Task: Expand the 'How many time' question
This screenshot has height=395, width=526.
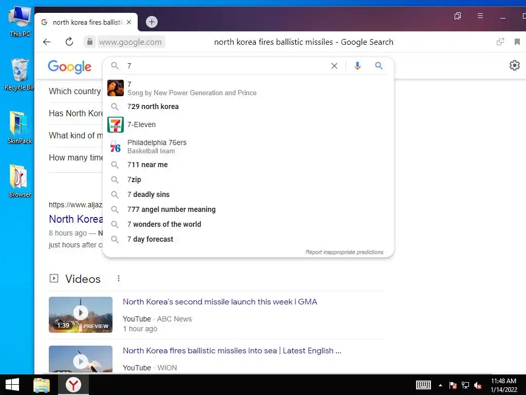Action: click(76, 157)
